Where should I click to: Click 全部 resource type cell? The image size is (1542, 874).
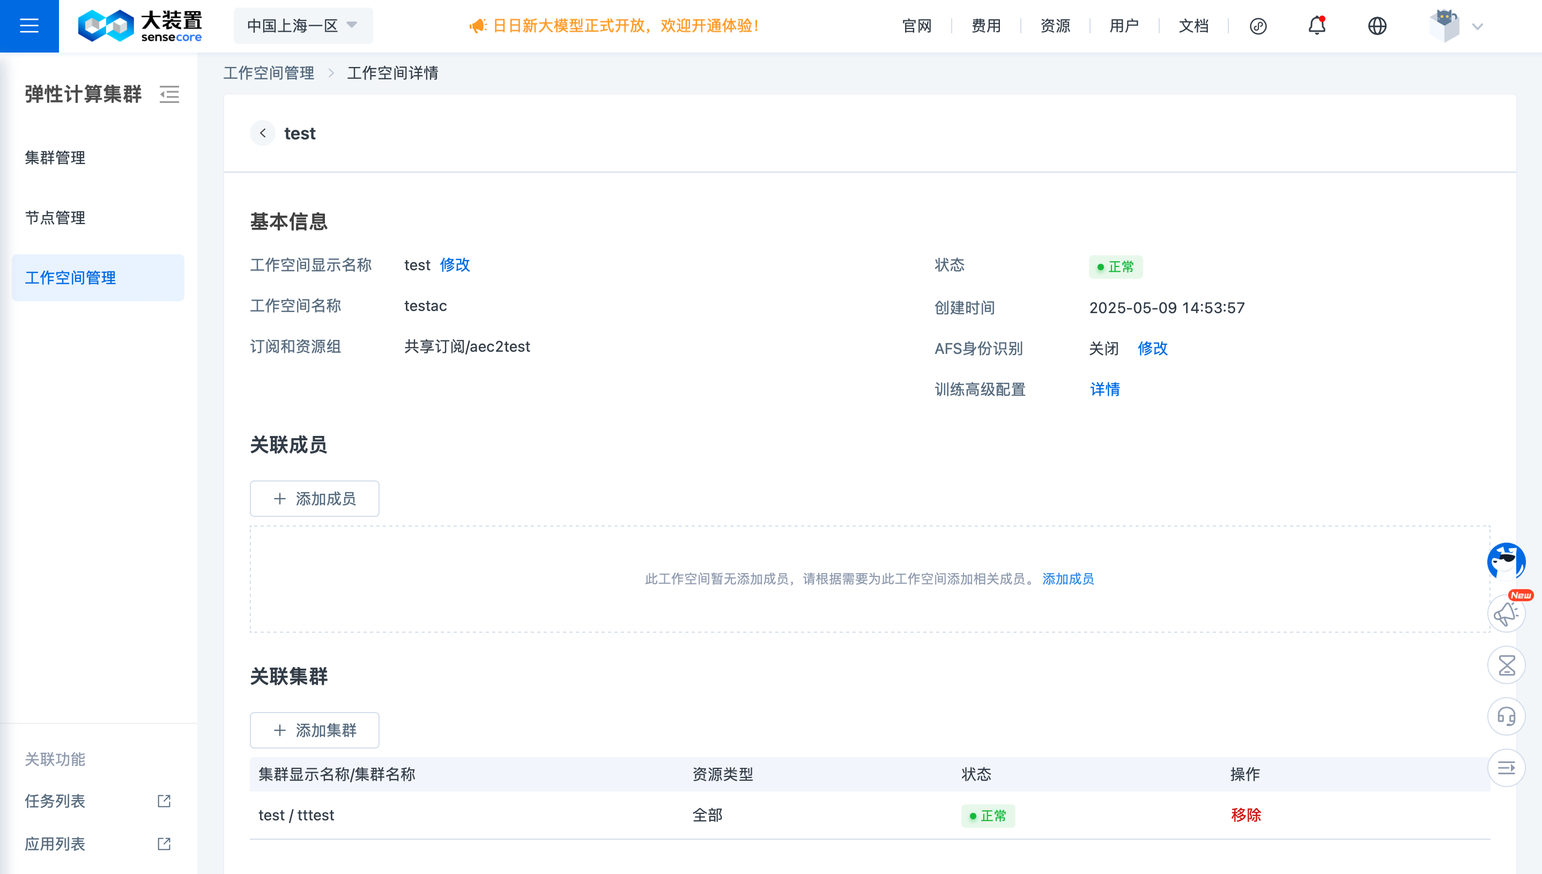pyautogui.click(x=708, y=815)
